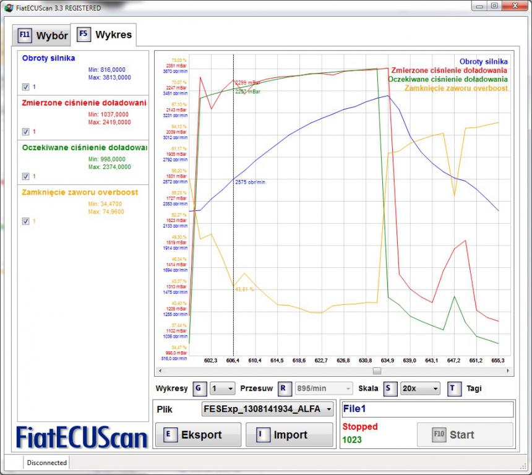
Task: Click Obroty silnika title in left panel
Action: [x=48, y=58]
